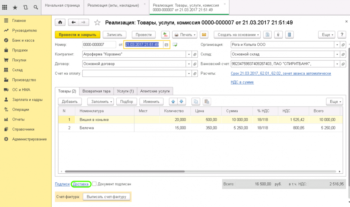This screenshot has height=207, width=350.
Task: Switch to the Услуги (1) tab
Action: (125, 91)
